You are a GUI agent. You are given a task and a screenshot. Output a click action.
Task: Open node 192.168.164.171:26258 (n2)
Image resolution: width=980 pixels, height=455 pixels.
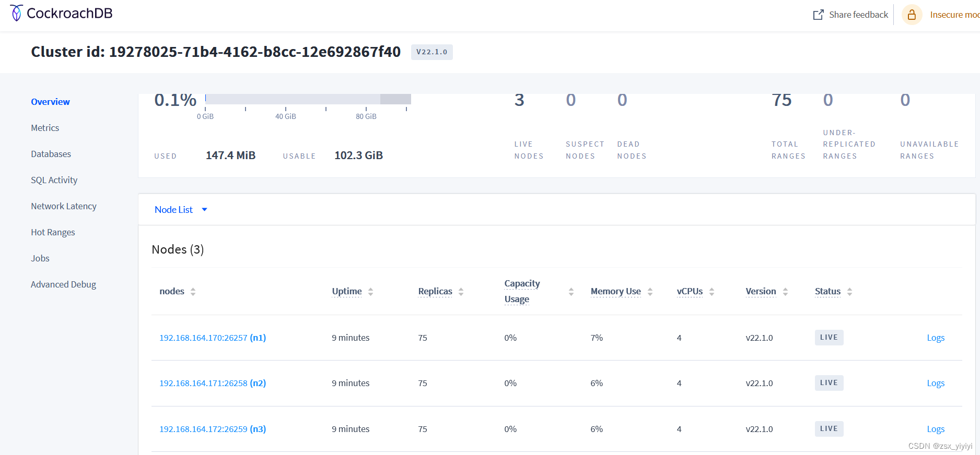pos(213,383)
